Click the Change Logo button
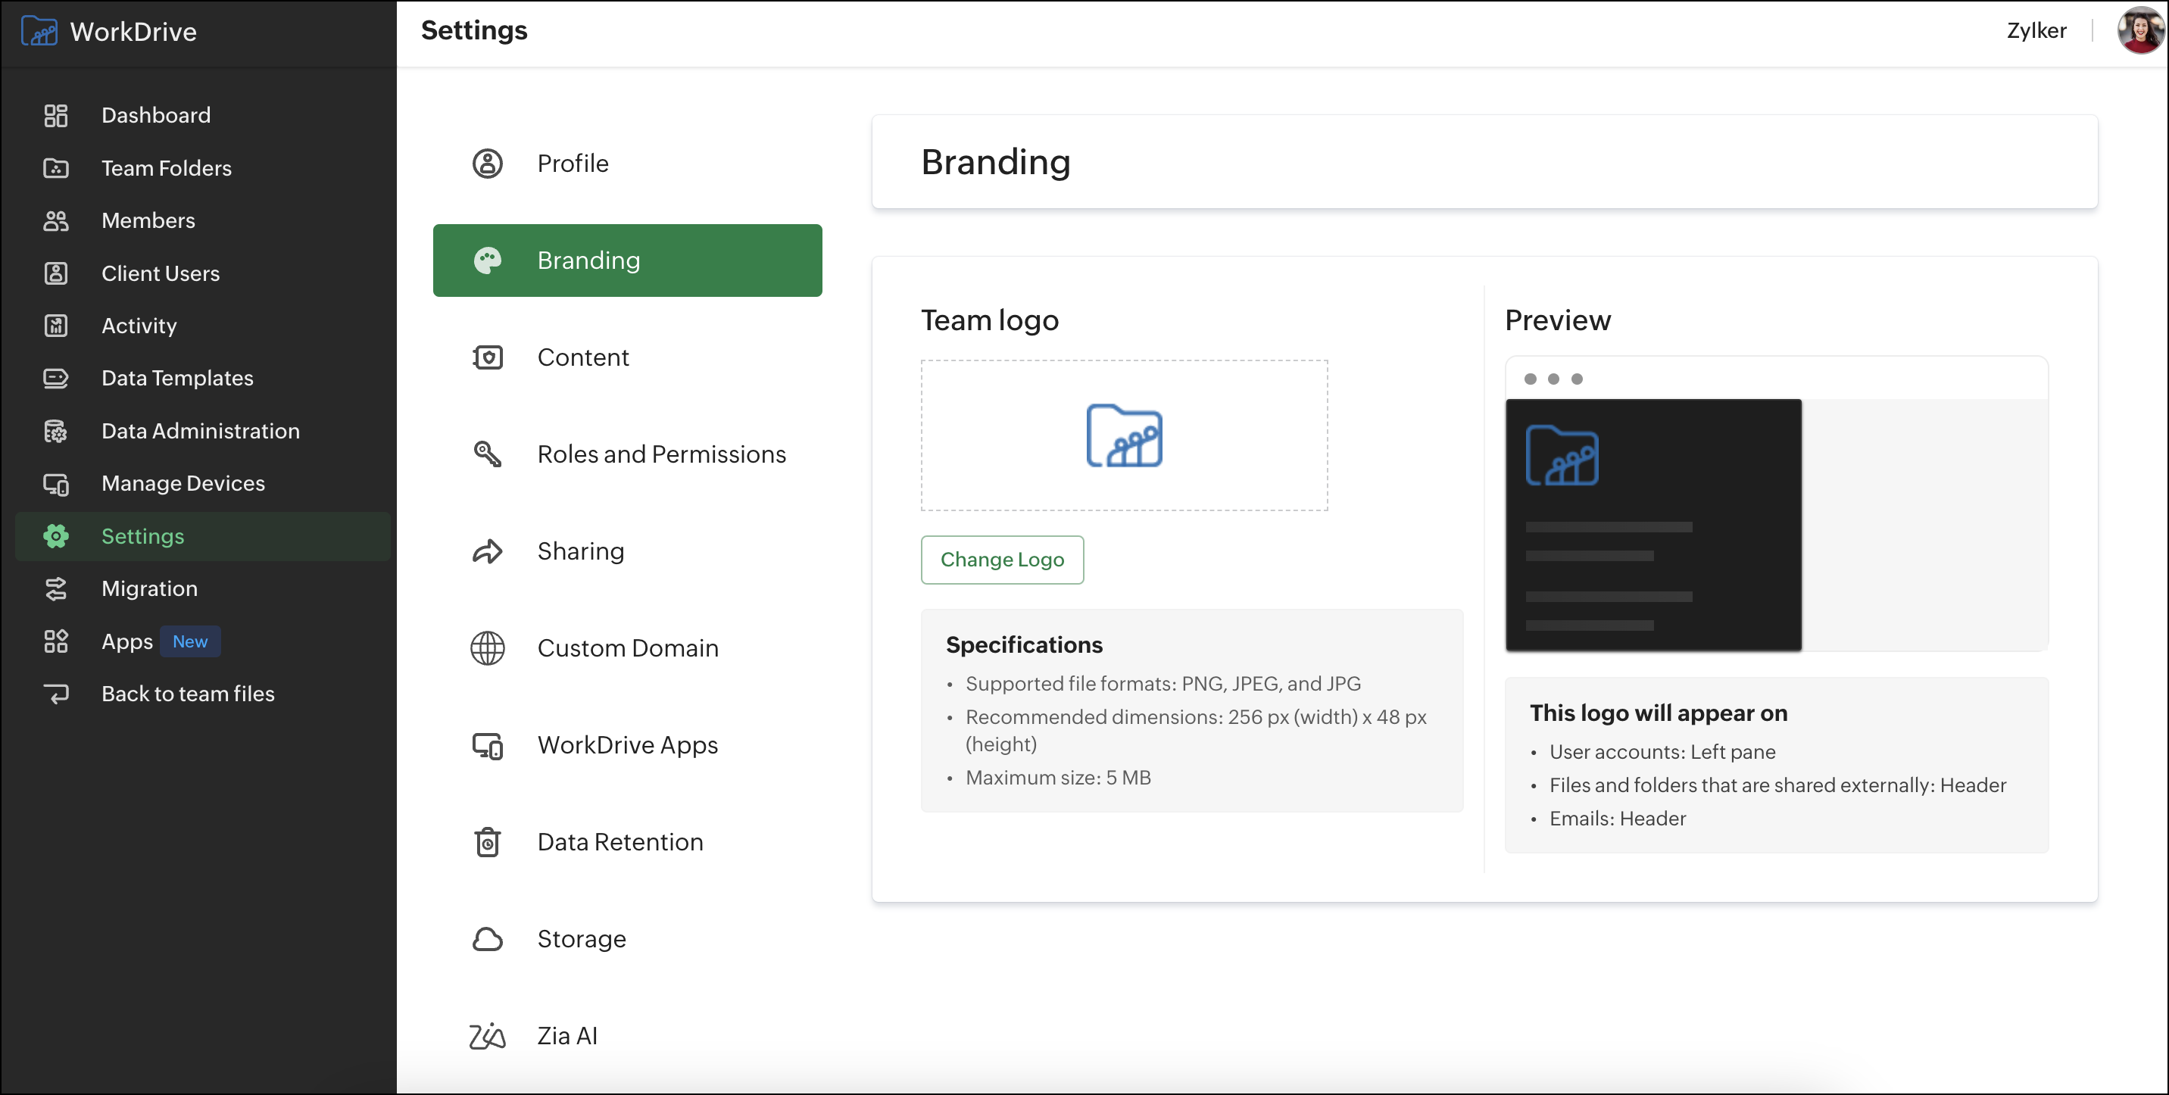The image size is (2169, 1095). [x=1002, y=560]
